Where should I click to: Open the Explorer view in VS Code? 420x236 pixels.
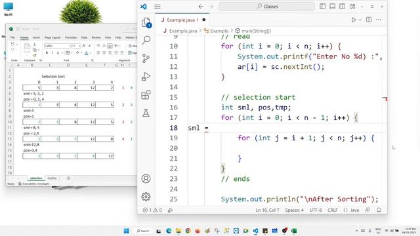[146, 23]
